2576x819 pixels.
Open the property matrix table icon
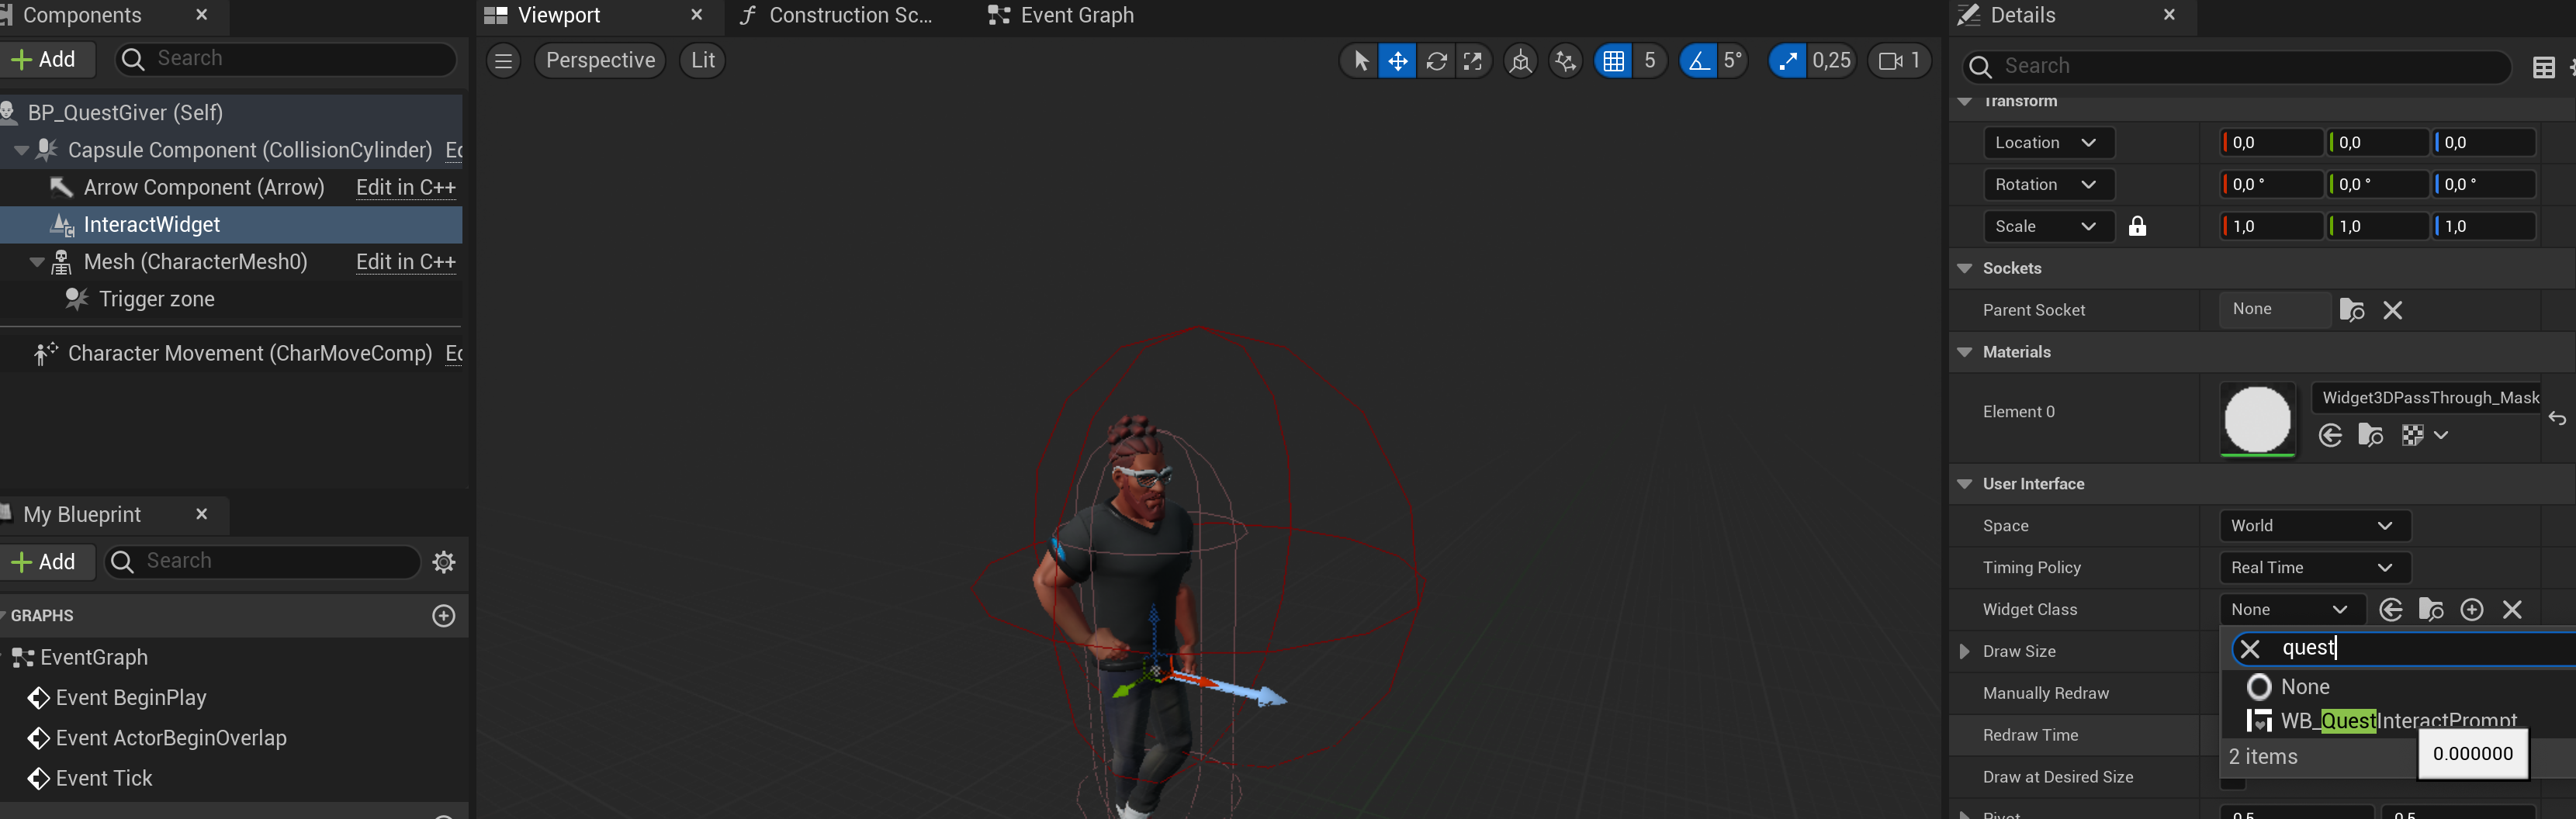pyautogui.click(x=2543, y=67)
